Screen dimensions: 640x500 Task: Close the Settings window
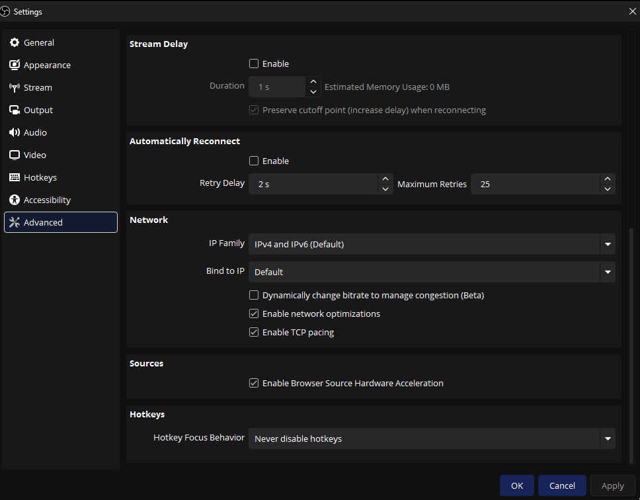click(x=632, y=11)
